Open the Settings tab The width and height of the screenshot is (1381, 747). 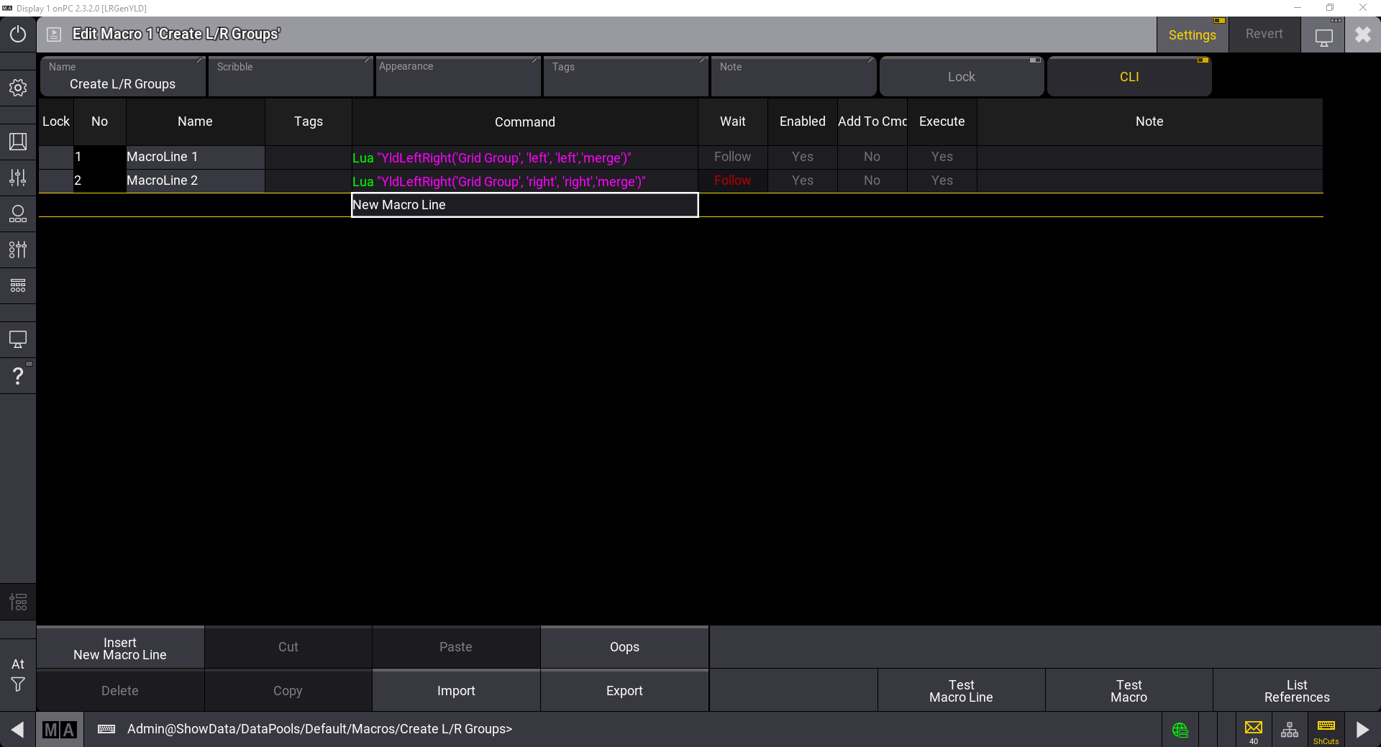[x=1192, y=35]
